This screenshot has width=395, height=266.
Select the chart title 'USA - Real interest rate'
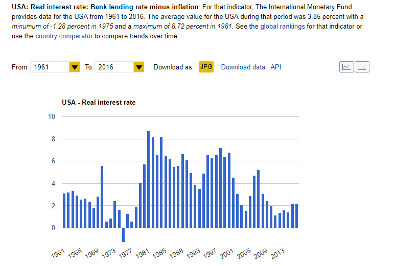[x=99, y=103]
